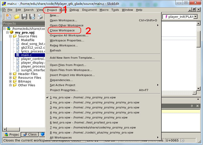This screenshot has height=145, width=203.
Task: Minimize the inner document window
Action: pos(190,10)
